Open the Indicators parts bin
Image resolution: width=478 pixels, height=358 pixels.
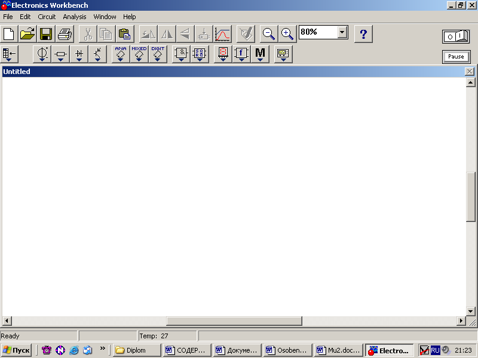click(223, 54)
